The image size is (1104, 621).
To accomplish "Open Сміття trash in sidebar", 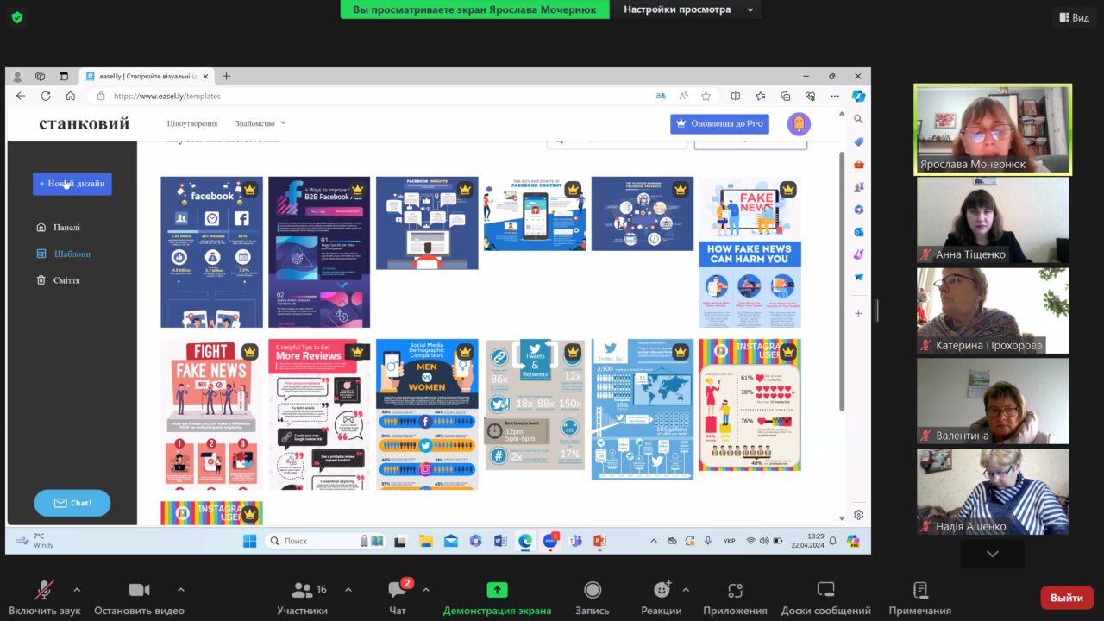I will (59, 280).
